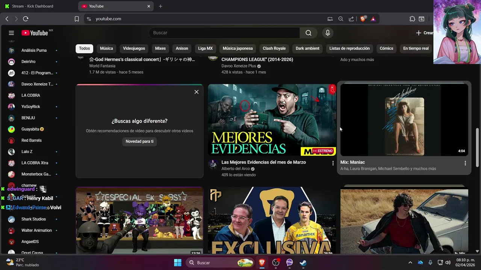
Task: Click the Crear button
Action: 425,33
